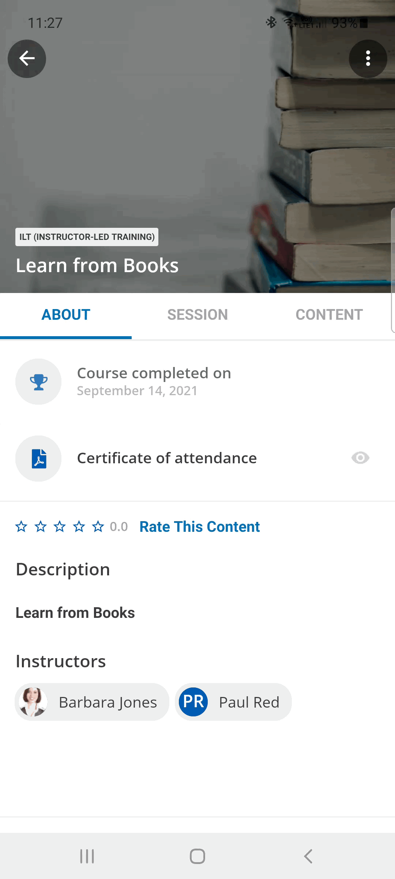Preview the certificate of attendance
This screenshot has height=879, width=395.
pos(360,458)
